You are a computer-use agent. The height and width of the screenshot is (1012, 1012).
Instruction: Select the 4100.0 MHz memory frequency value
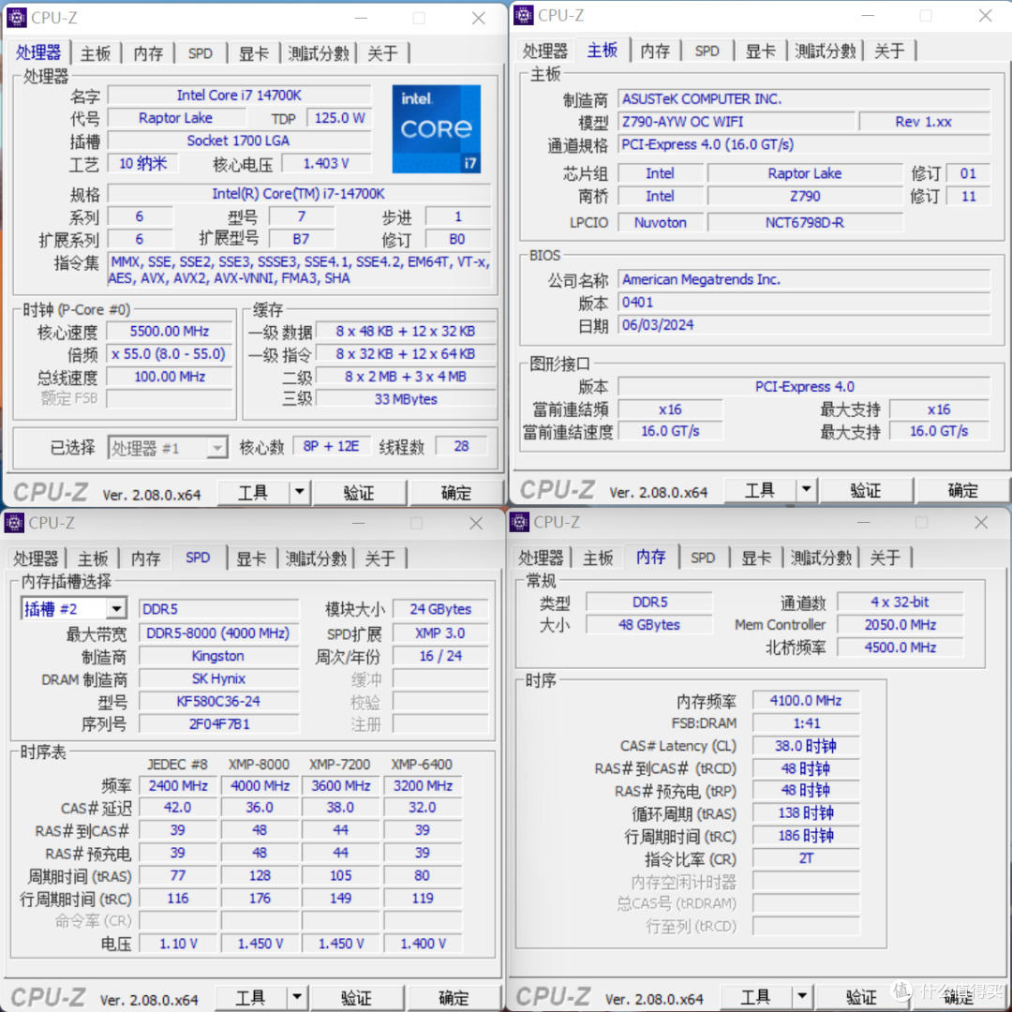(x=806, y=700)
